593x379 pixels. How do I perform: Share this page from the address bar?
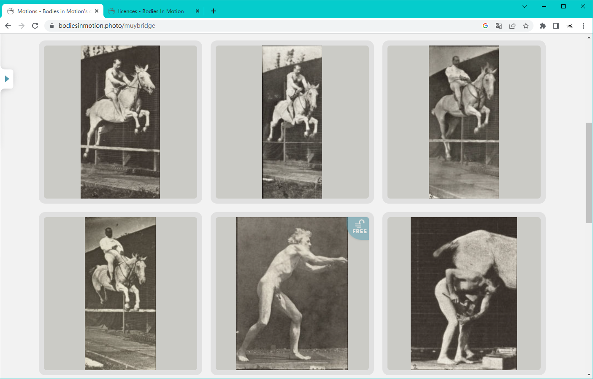click(512, 26)
